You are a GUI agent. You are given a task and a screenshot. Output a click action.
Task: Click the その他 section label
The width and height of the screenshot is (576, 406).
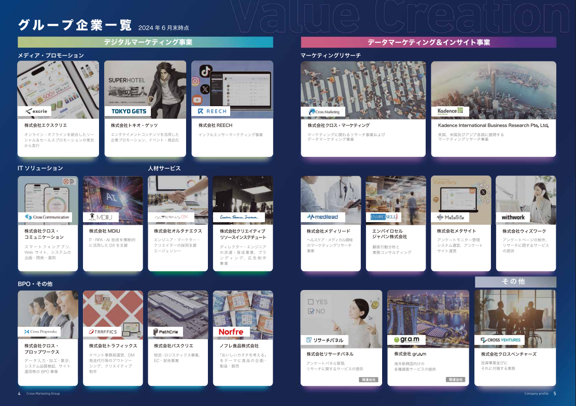tap(515, 282)
